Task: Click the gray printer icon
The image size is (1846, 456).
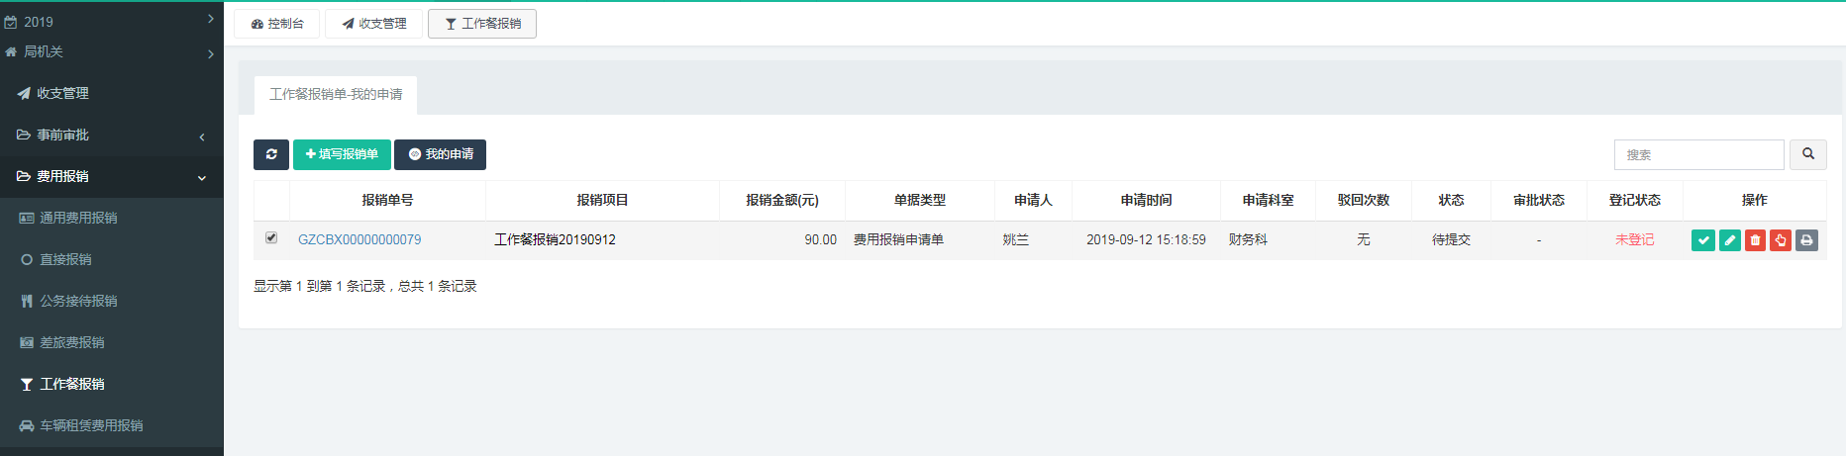Action: [x=1806, y=240]
